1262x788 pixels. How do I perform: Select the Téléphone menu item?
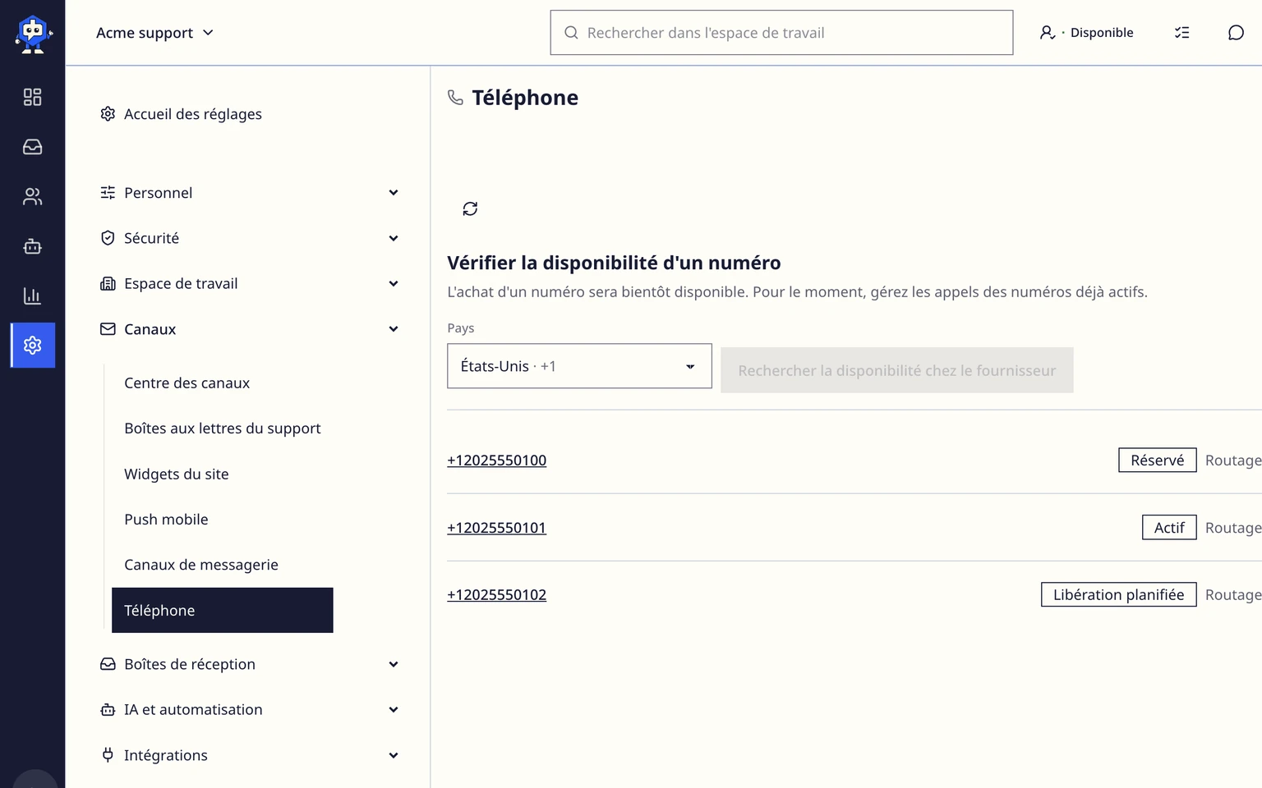(223, 611)
